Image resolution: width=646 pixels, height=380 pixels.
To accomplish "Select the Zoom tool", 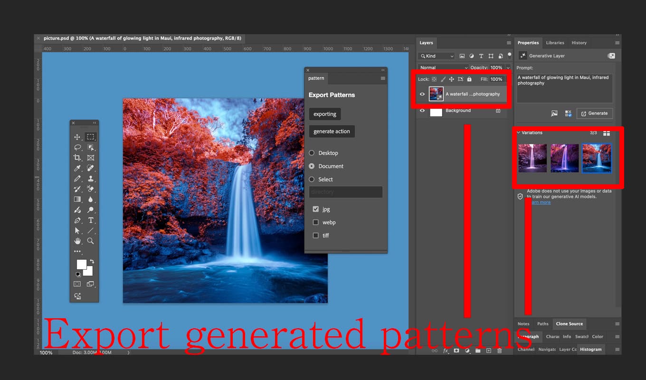I will click(91, 241).
